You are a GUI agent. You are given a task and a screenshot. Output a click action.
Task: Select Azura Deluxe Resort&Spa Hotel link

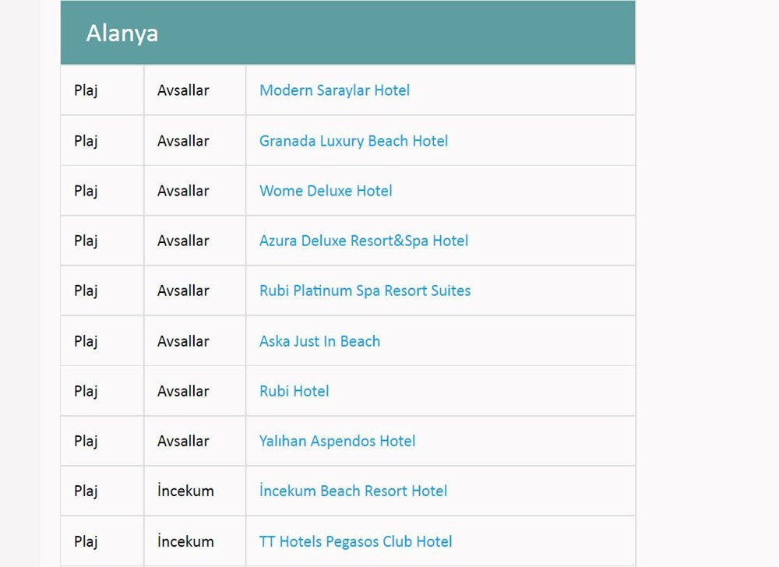(364, 241)
